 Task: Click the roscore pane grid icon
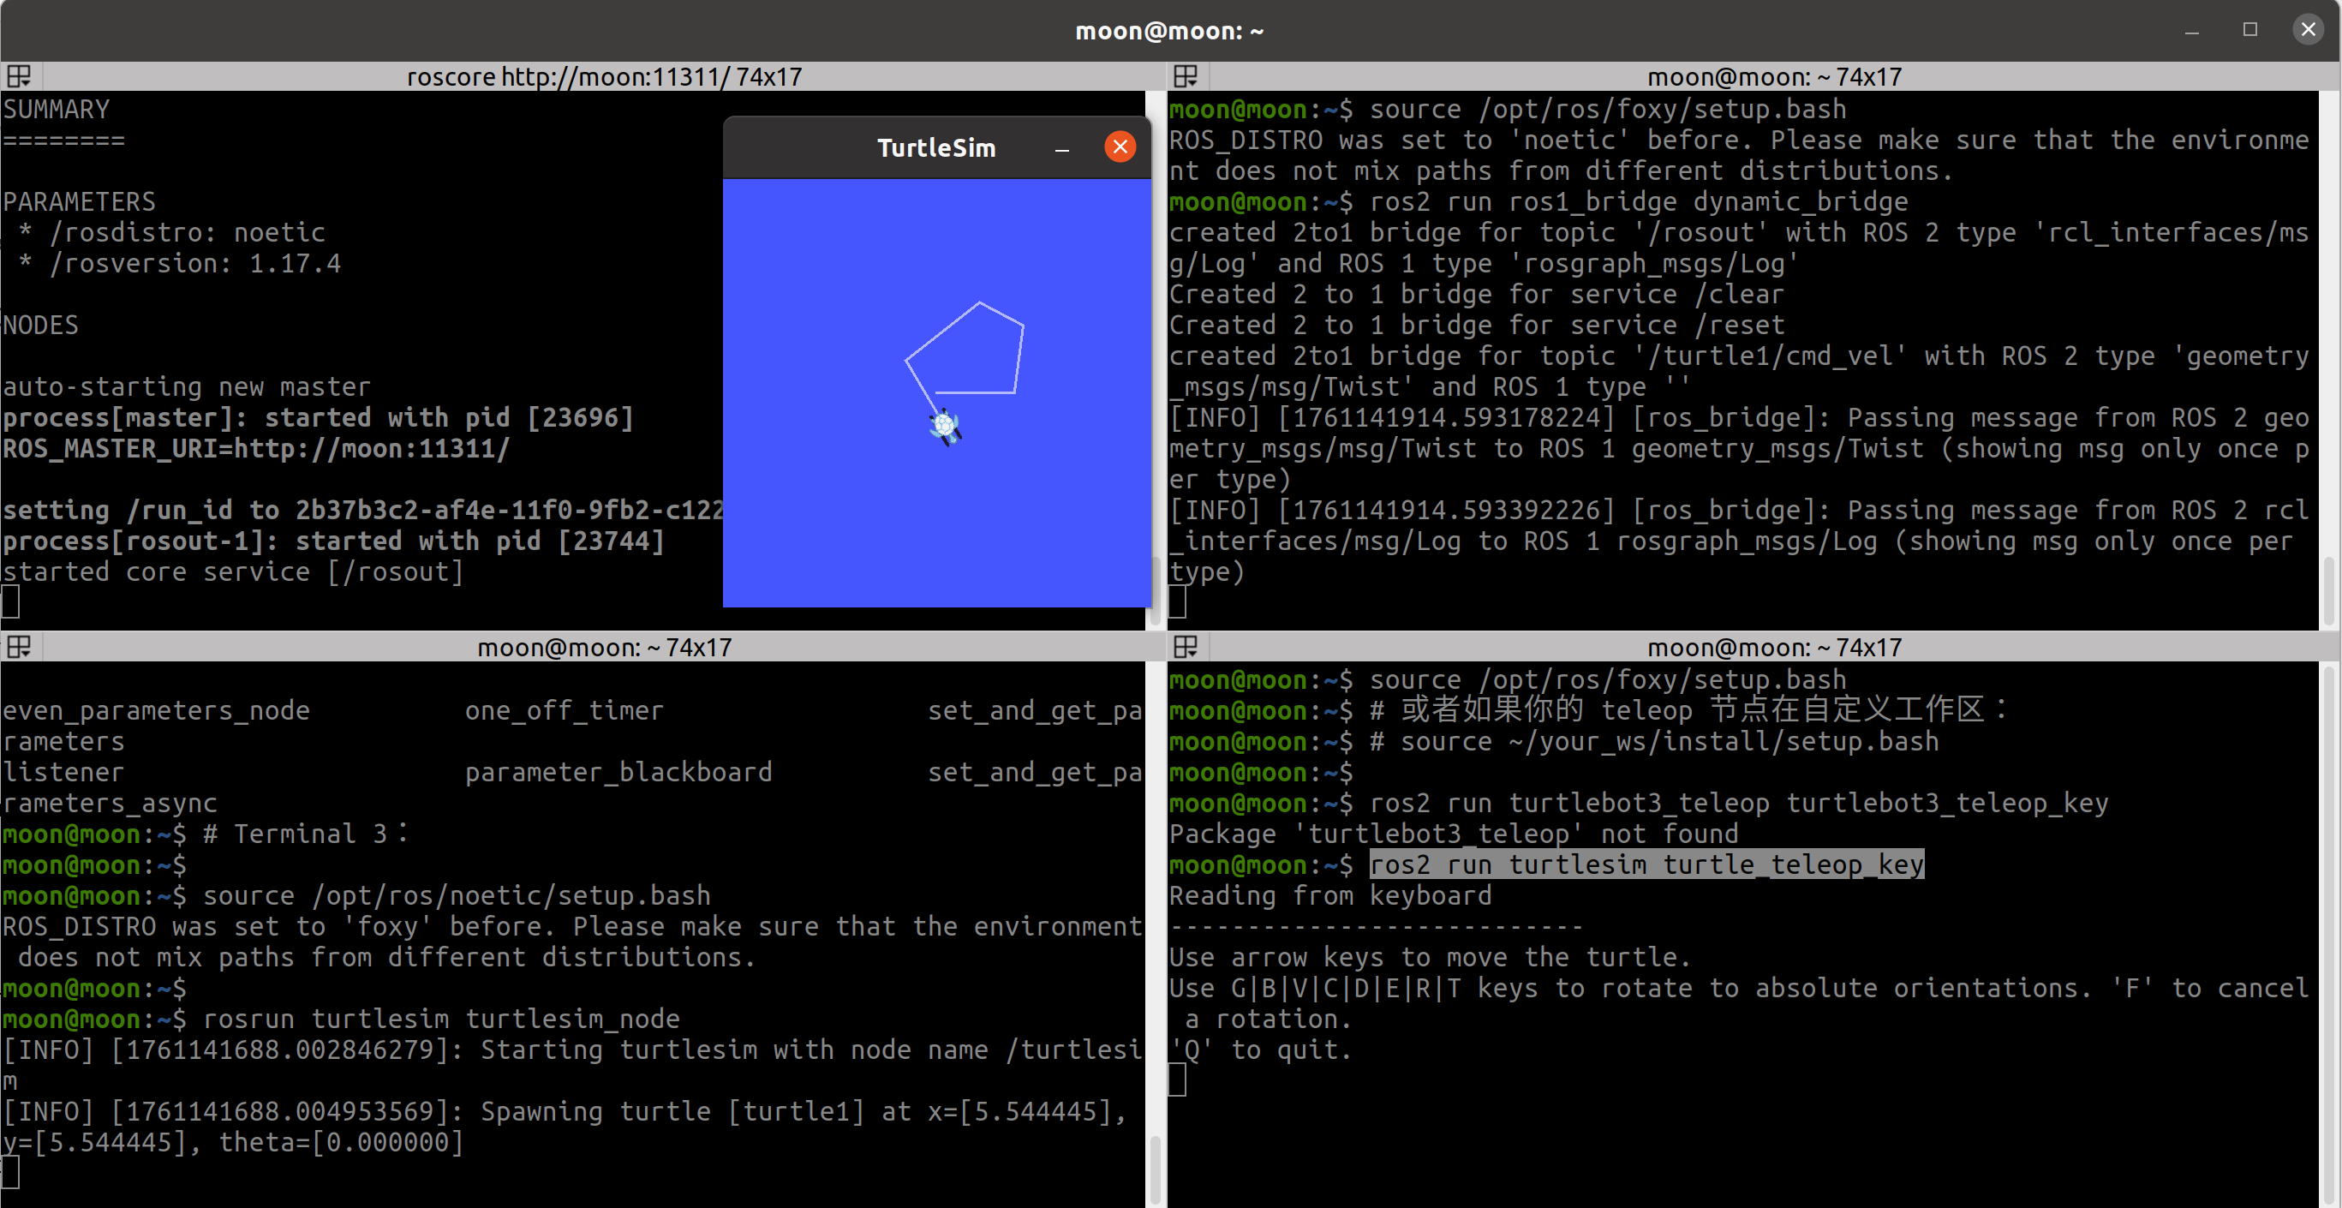click(18, 75)
